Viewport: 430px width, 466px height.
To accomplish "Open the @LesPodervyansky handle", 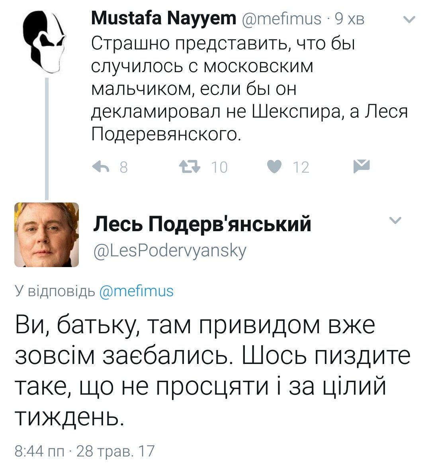I will (x=170, y=251).
